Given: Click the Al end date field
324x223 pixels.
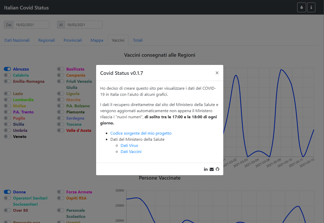Looking at the screenshot, I should [84, 25].
